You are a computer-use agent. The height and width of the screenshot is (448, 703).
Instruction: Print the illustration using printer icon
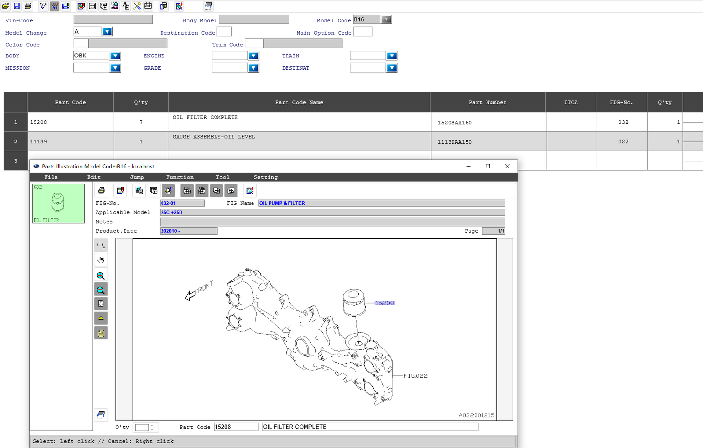pyautogui.click(x=101, y=190)
